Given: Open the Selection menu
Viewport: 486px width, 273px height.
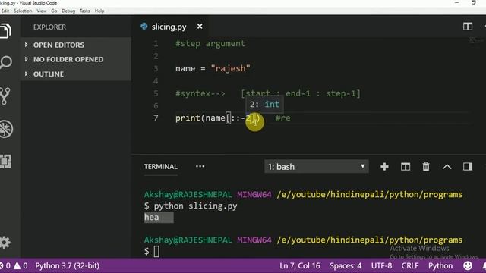Looking at the screenshot, I should click(x=23, y=11).
